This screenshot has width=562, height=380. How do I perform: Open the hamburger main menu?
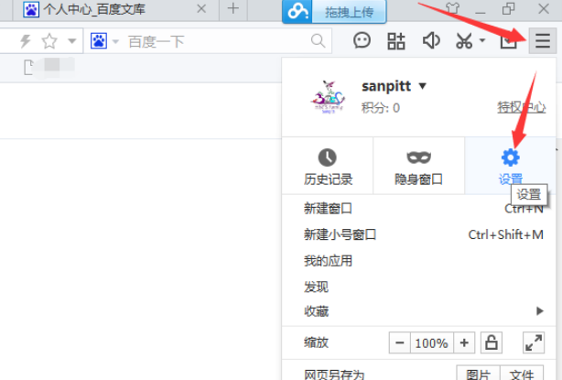click(543, 41)
